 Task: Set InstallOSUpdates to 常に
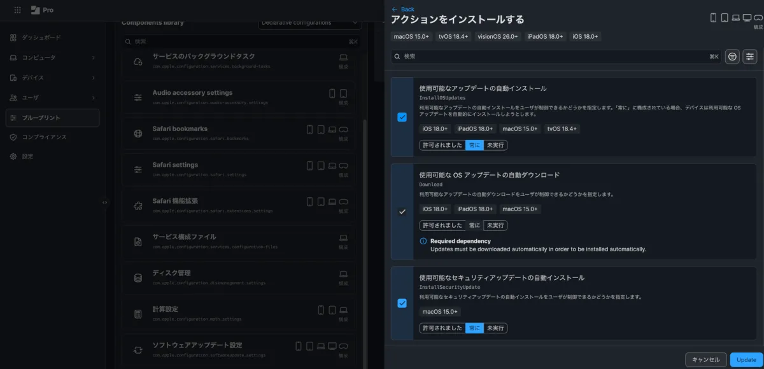tap(474, 145)
